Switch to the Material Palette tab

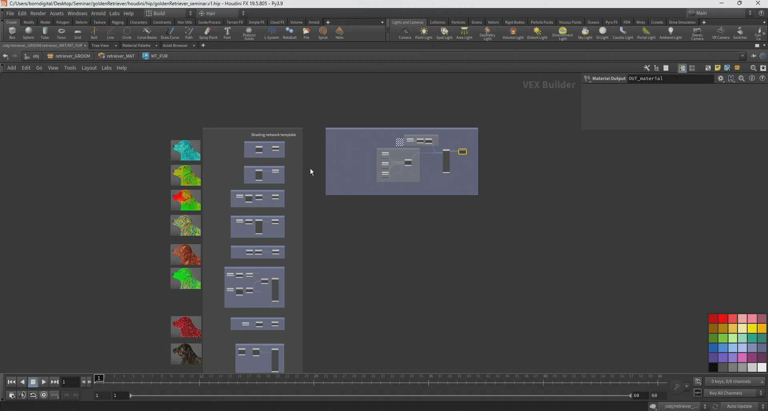pos(136,45)
